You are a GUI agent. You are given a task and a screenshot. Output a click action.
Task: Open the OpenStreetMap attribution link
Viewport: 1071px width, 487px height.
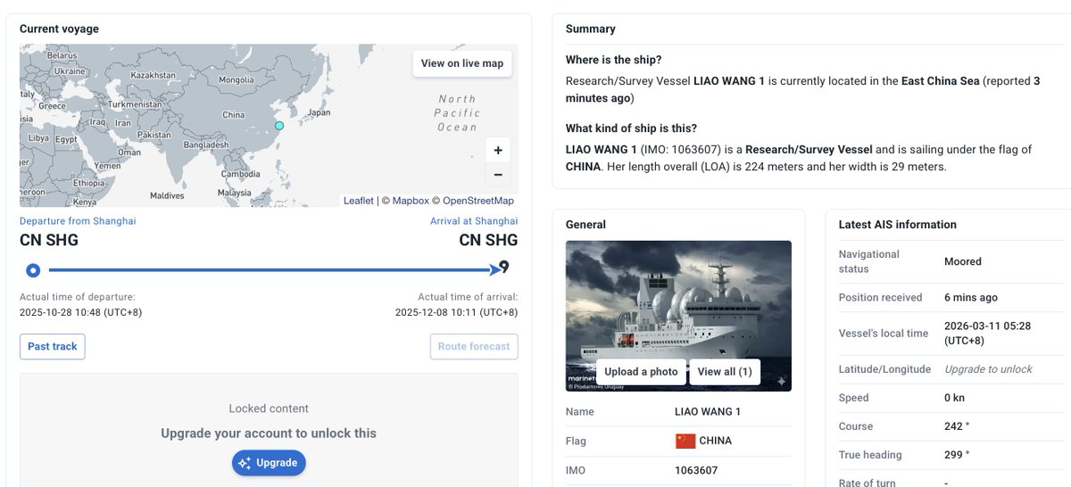pyautogui.click(x=478, y=201)
